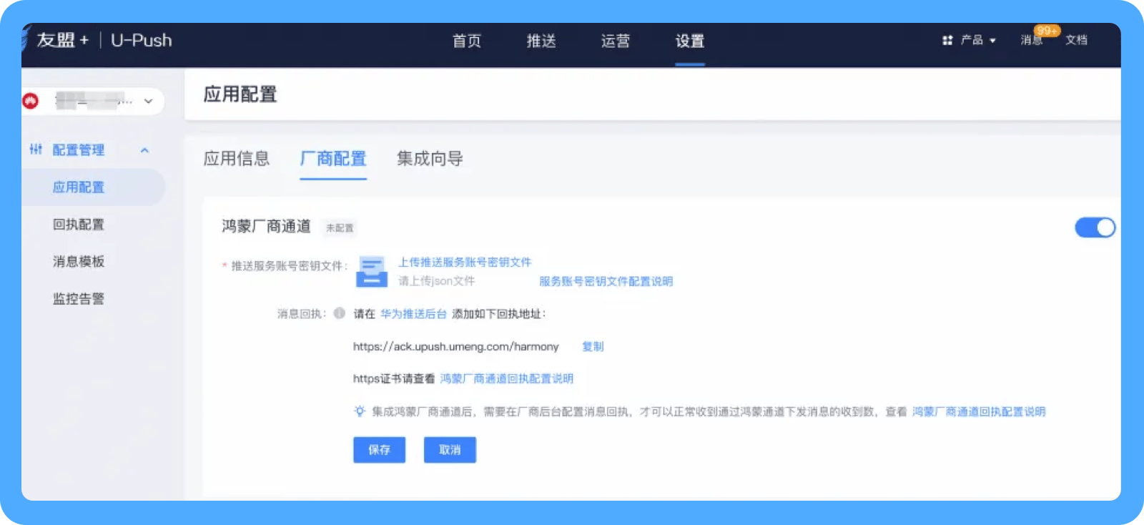Open 鸿蒙厂商通道回执配置说明 link in the tip line
Viewport: 1144px width, 525px height.
coord(979,412)
